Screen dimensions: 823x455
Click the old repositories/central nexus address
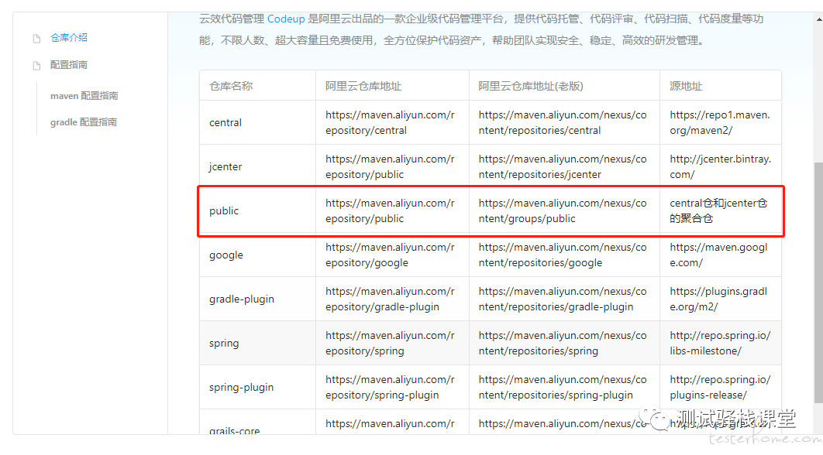(x=563, y=123)
